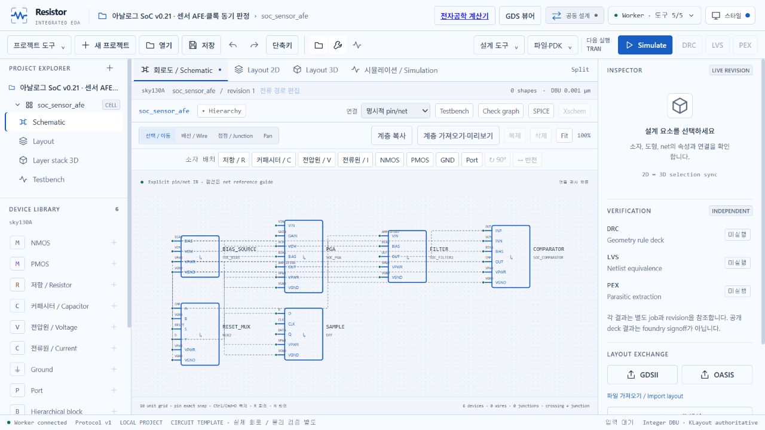
Task: Add NMOS device with its plus icon
Action: pyautogui.click(x=114, y=243)
